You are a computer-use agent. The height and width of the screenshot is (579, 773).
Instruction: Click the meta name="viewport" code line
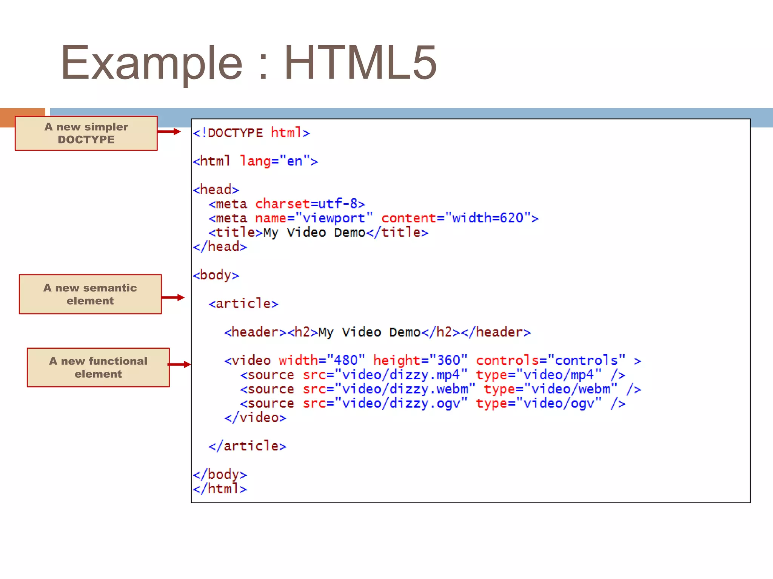pos(374,218)
